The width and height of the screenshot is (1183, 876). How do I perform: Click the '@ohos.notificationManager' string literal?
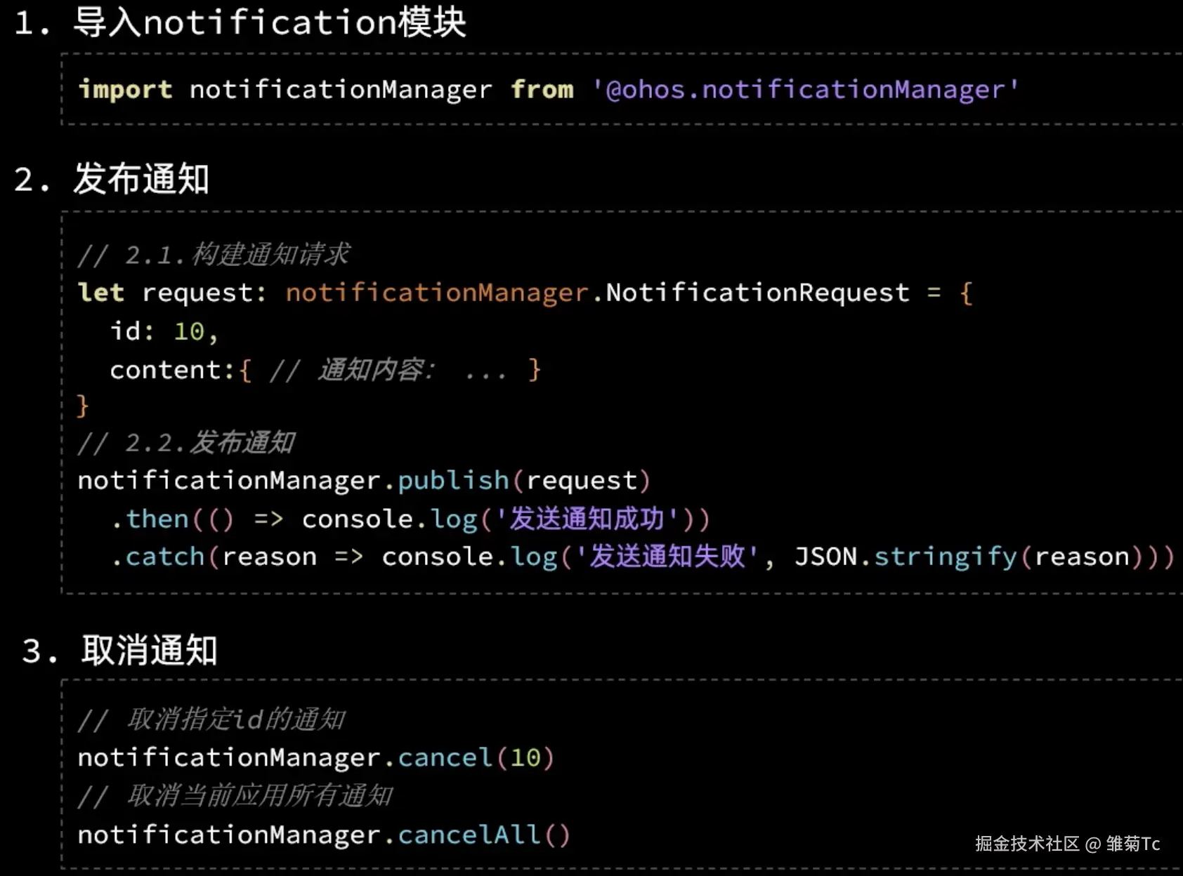805,90
